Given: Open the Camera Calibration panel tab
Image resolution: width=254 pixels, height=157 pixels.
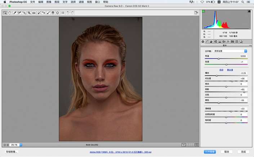Looking at the screenshot, I should tap(232, 42).
